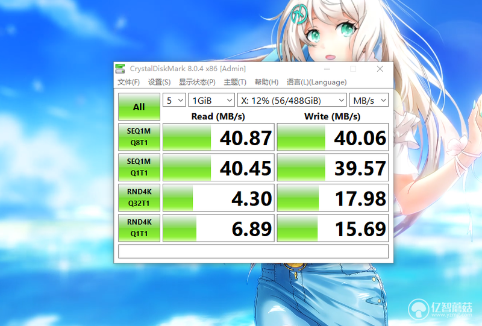The image size is (482, 326).
Task: Click the SEQ1M Q8T1 read value 40.87
Action: [x=218, y=137]
